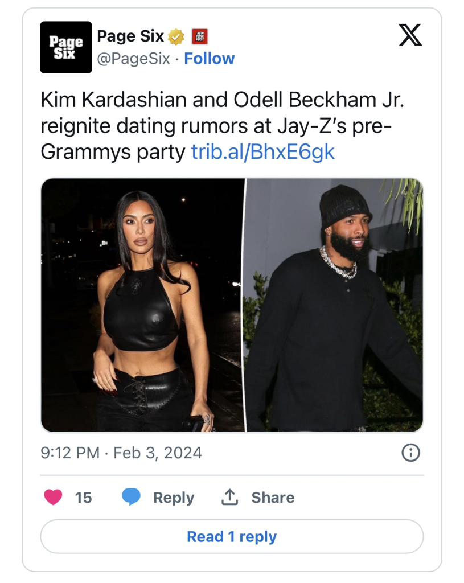
Task: Click the blue reply speech bubble icon
Action: 132,497
